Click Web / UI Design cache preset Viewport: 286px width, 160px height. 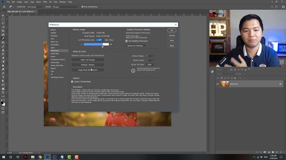(88, 60)
